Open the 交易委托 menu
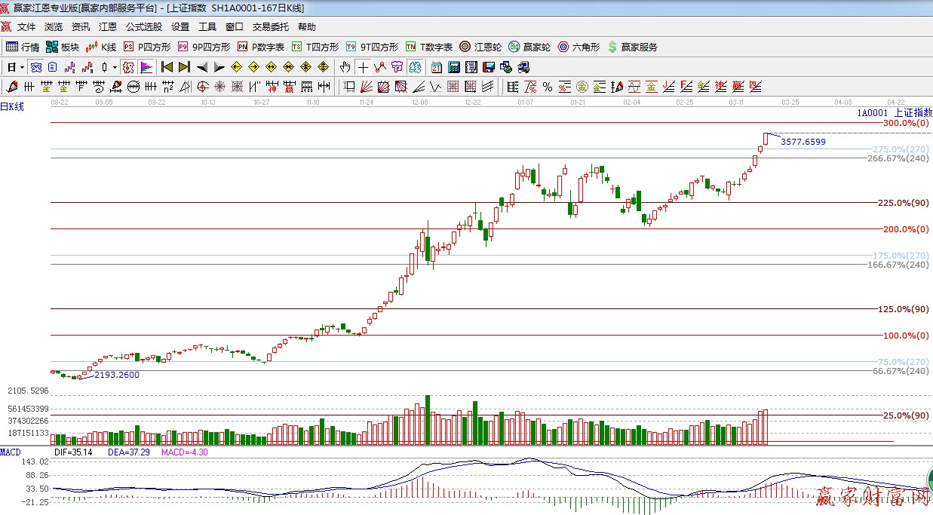Screen dimensions: 933x515 270,27
